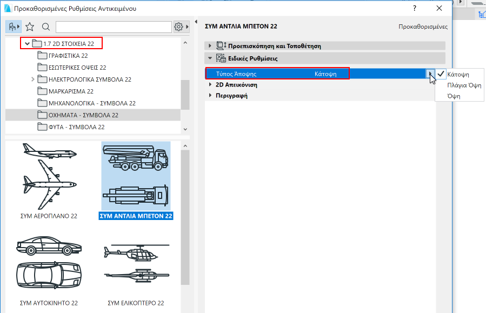The image size is (486, 313).
Task: Expand the 2D Απεικόνιση group
Action: 210,85
